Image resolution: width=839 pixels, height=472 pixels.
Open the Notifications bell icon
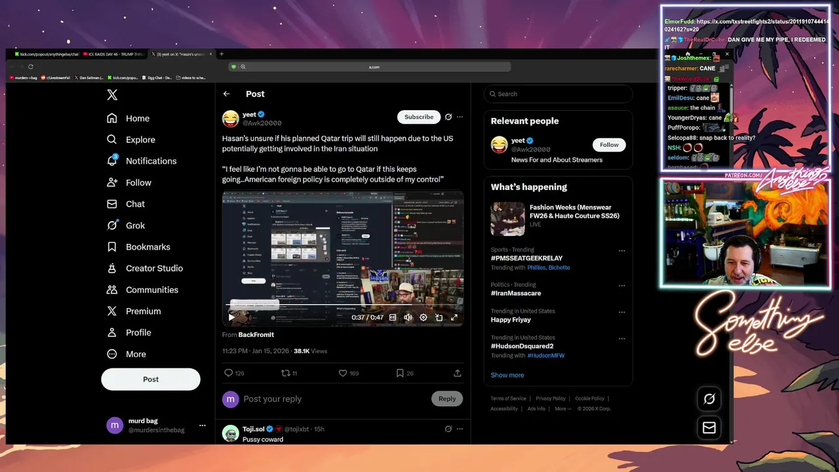pos(112,161)
